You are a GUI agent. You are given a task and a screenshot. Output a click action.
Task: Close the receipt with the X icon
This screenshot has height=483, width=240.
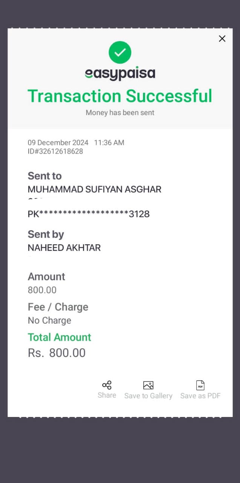(222, 38)
